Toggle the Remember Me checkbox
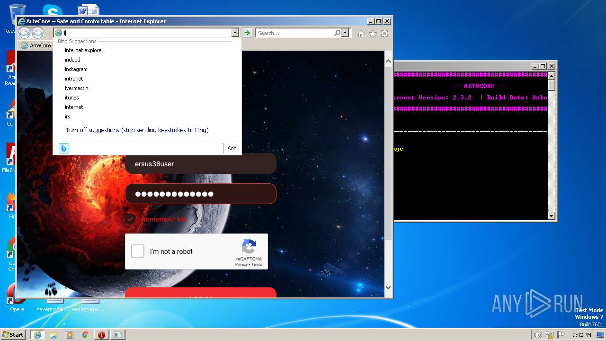 [x=130, y=219]
